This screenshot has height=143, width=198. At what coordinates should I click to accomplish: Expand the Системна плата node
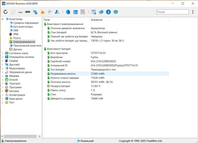tap(3, 53)
